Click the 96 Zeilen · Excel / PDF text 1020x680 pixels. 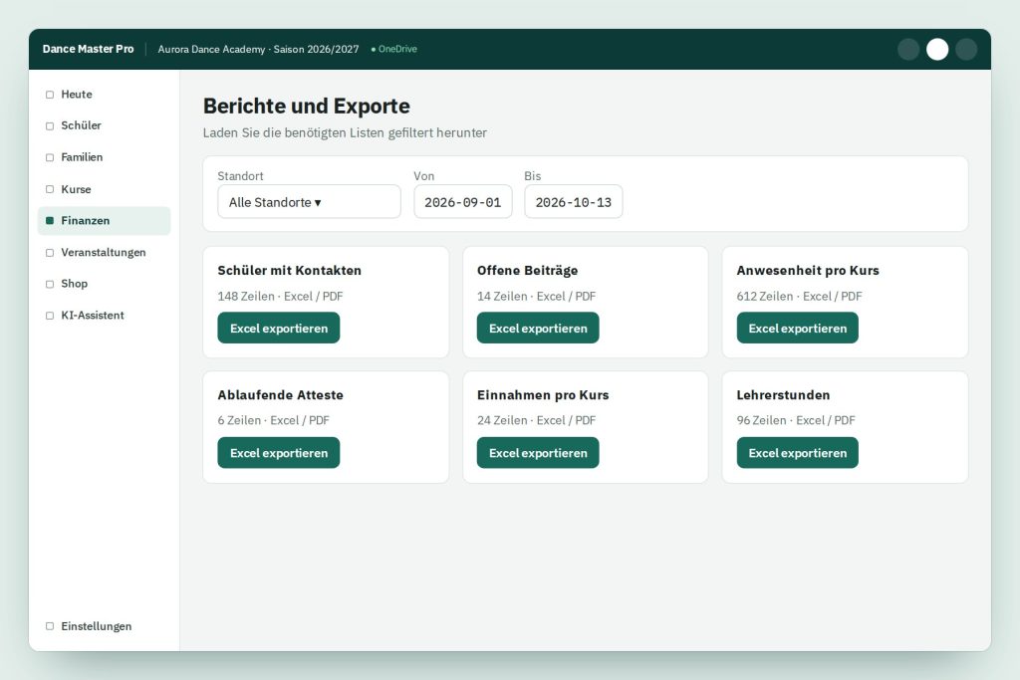796,420
